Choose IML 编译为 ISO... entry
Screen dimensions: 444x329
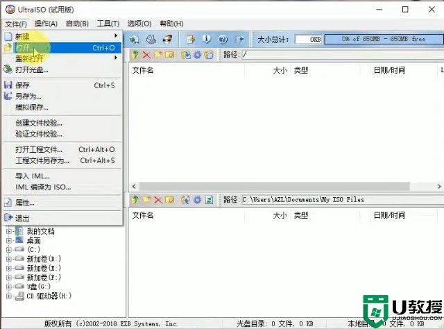[x=62, y=187]
